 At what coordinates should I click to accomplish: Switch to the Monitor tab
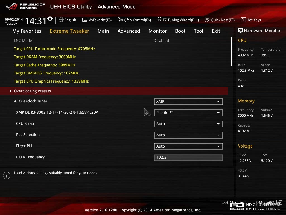click(158, 31)
